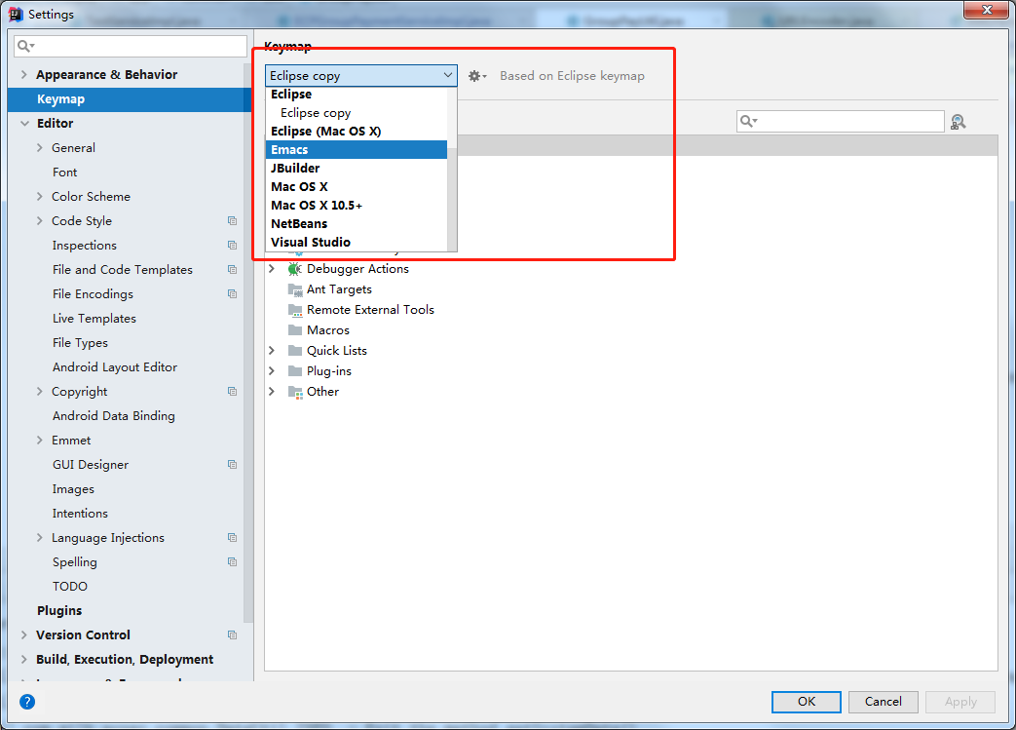The height and width of the screenshot is (730, 1016).
Task: Select Emacs from the keymap list
Action: 289,150
